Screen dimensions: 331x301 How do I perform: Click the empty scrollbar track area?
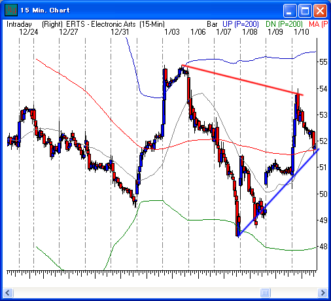[137, 292]
